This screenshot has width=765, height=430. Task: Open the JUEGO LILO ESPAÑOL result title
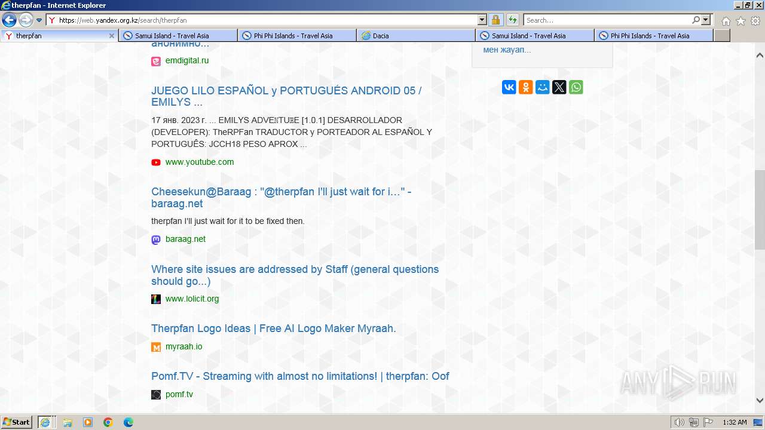pyautogui.click(x=286, y=96)
